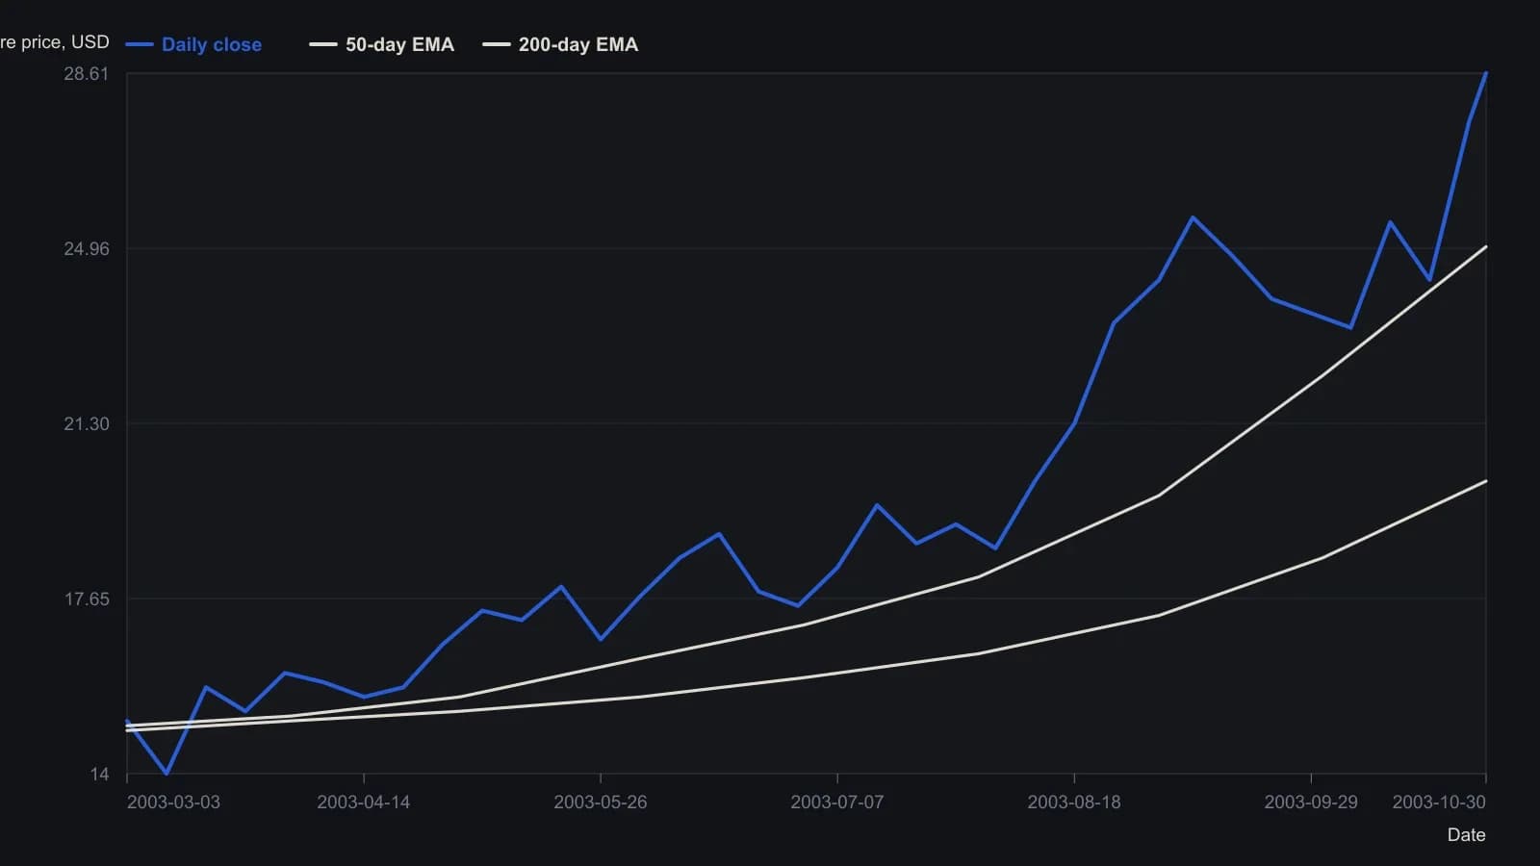Click the 17.65 price label
Image resolution: width=1540 pixels, height=866 pixels.
87,599
